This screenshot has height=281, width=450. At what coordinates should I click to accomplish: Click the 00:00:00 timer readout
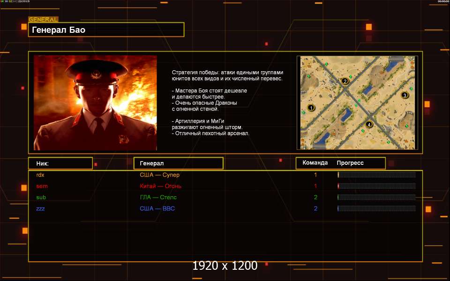pos(443,1)
